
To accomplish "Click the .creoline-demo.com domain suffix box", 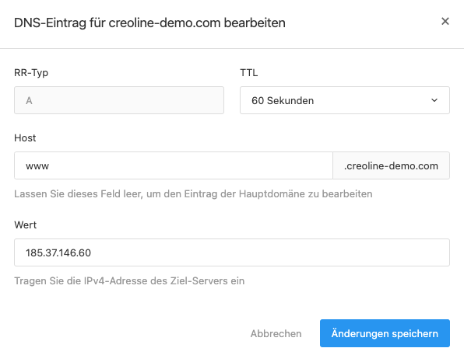I will pos(391,165).
